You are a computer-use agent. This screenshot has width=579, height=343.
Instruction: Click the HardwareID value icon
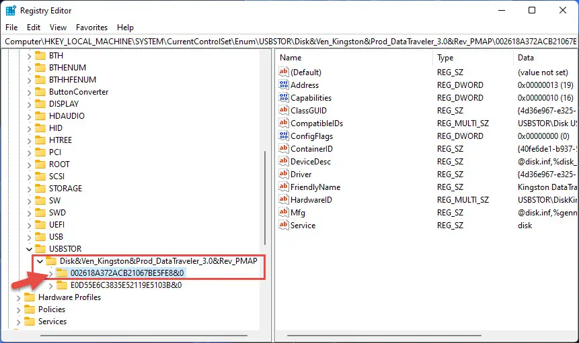coord(284,199)
